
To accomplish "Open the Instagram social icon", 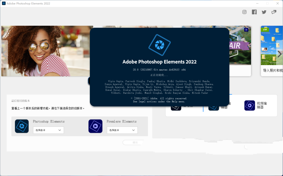I will [244, 12].
